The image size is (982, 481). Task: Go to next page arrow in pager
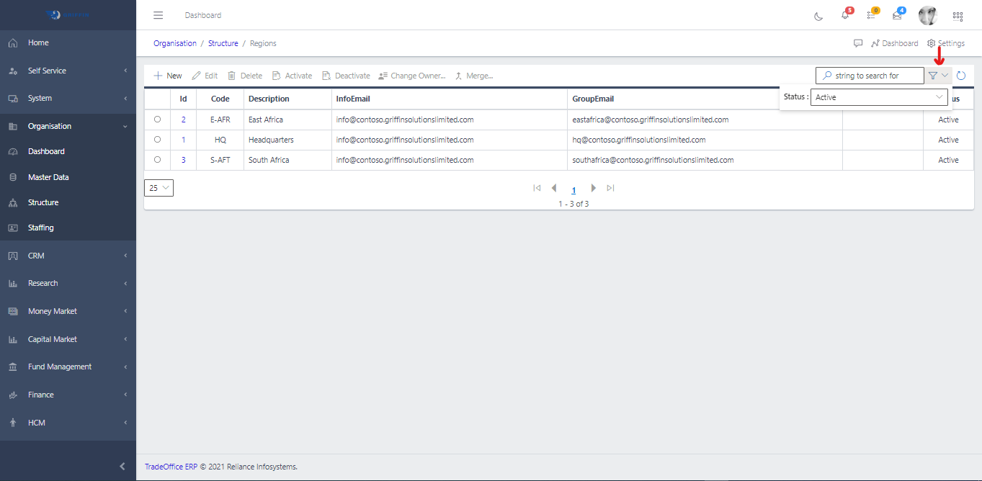593,188
